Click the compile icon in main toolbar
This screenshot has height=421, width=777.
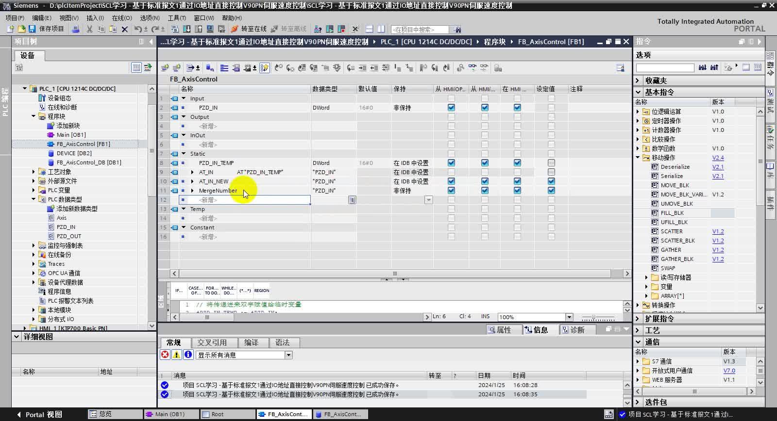click(x=175, y=29)
